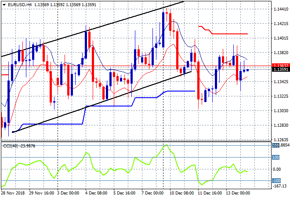Click the 5 Dec 16:00 time label
Screen dimensions: 290x198
point(124,193)
